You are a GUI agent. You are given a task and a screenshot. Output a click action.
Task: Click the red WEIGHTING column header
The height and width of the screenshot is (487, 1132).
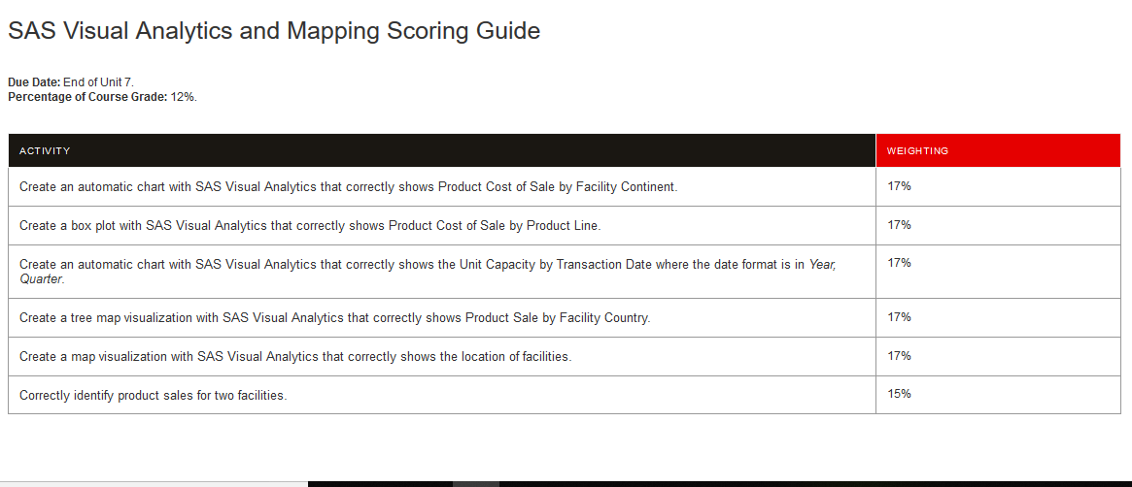999,150
